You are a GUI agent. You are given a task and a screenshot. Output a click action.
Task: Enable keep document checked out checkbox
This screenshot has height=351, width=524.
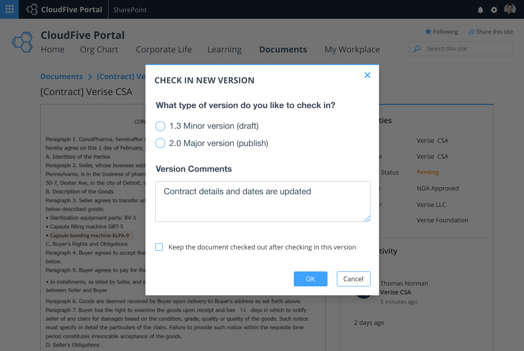point(159,247)
